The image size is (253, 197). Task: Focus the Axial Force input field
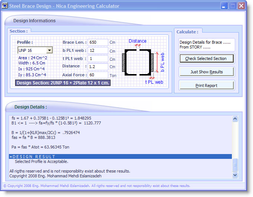pyautogui.click(x=98, y=75)
